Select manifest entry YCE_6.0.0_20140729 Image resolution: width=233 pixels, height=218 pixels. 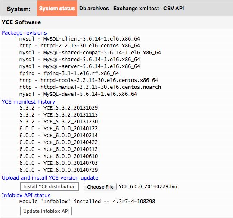point(59,170)
